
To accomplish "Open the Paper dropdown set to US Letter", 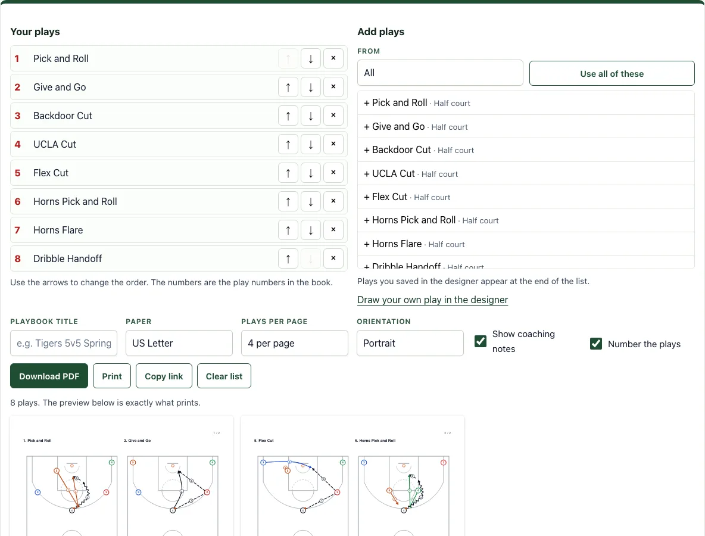I will pyautogui.click(x=179, y=343).
